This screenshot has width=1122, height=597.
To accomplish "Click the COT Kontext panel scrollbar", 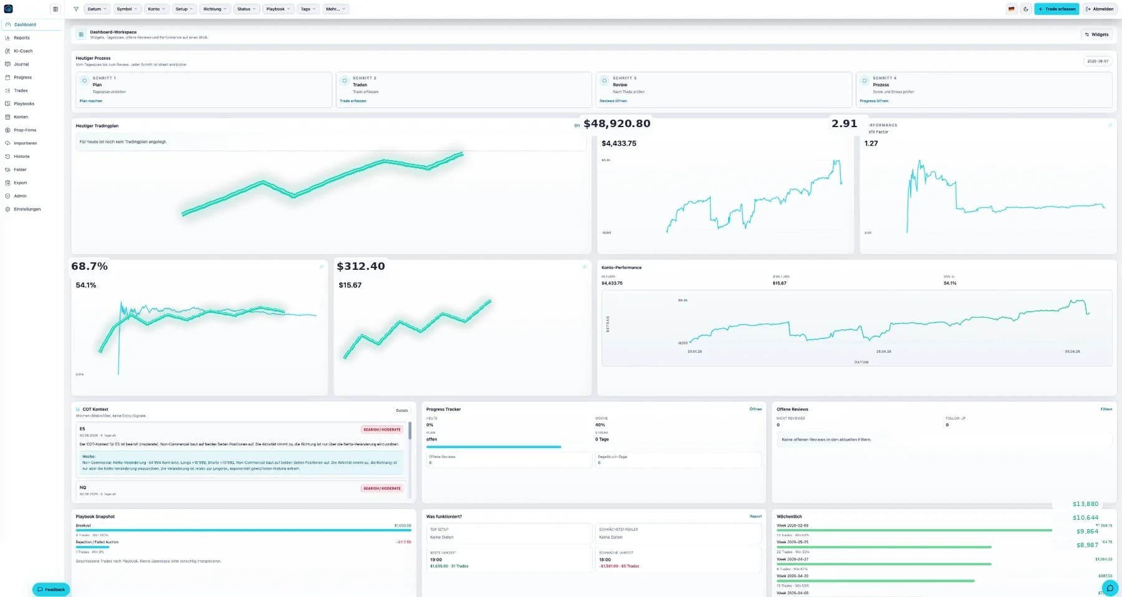I will [410, 431].
